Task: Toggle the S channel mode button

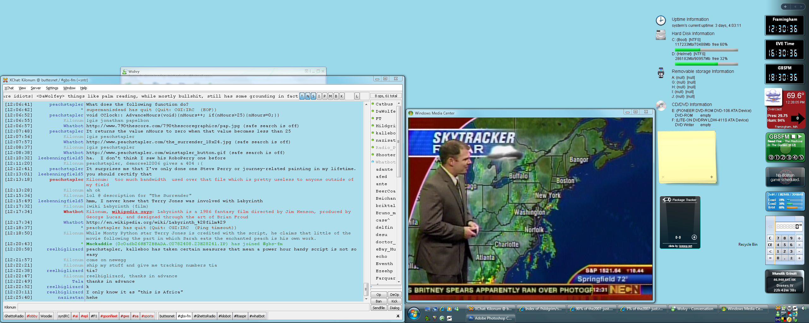Action: (x=313, y=96)
